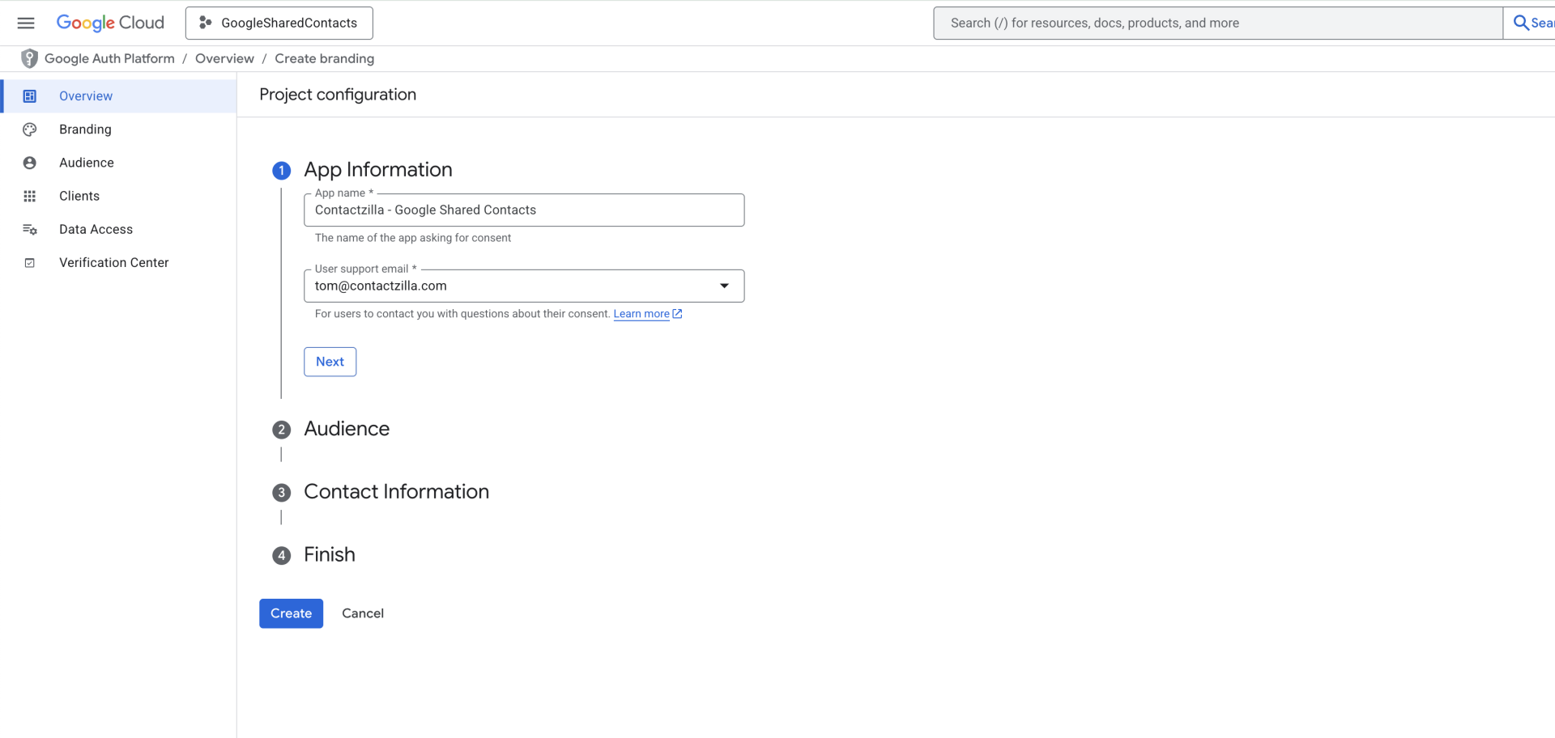Click the Data Access settings-list icon
This screenshot has height=738, width=1555.
tap(30, 229)
